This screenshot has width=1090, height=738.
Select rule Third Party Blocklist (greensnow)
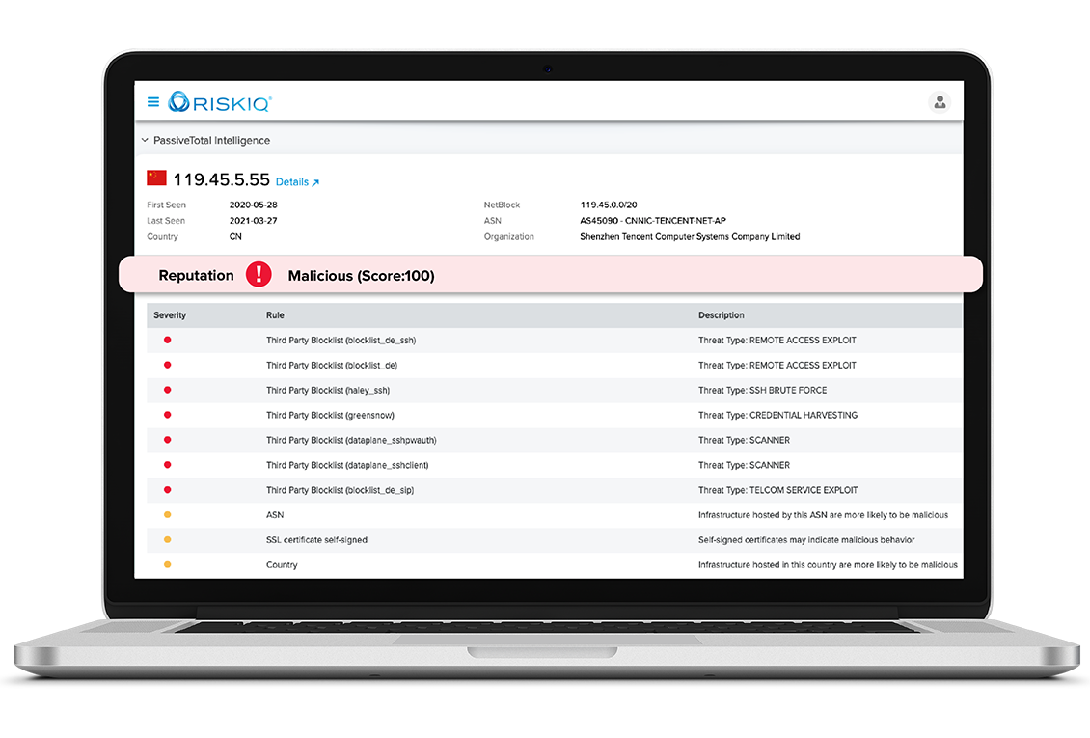tap(330, 416)
